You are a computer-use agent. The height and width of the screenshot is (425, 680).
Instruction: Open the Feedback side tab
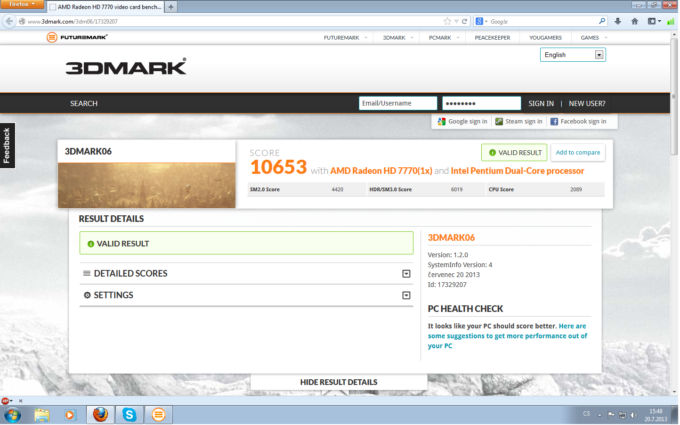pos(7,146)
